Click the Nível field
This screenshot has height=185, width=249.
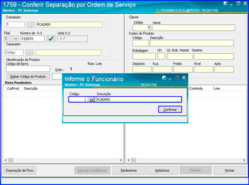coord(204,70)
